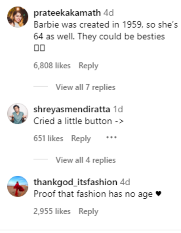View the 6,808 likes list

click(52, 66)
